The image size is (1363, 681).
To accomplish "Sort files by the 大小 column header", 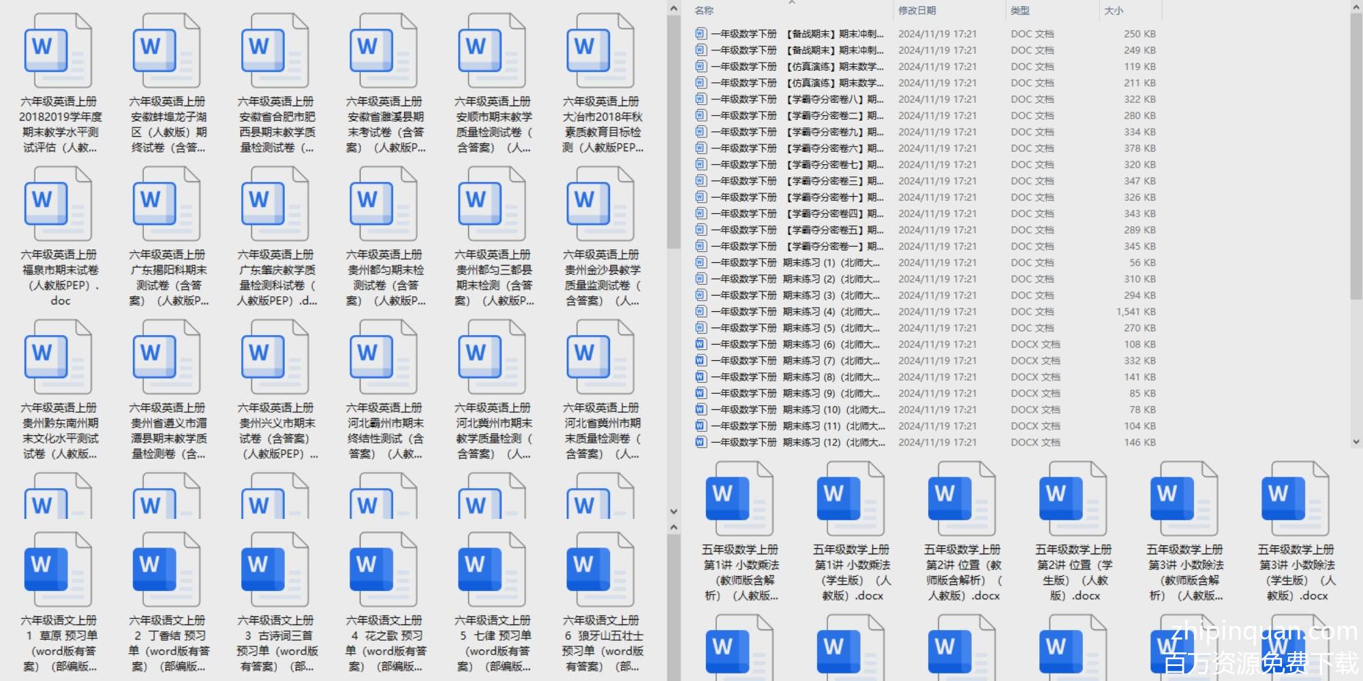I will tap(1114, 11).
